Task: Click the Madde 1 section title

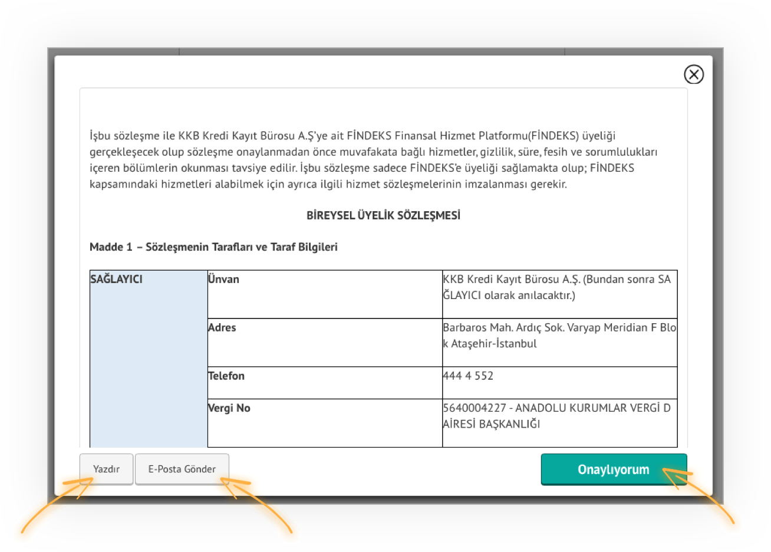Action: pyautogui.click(x=213, y=247)
